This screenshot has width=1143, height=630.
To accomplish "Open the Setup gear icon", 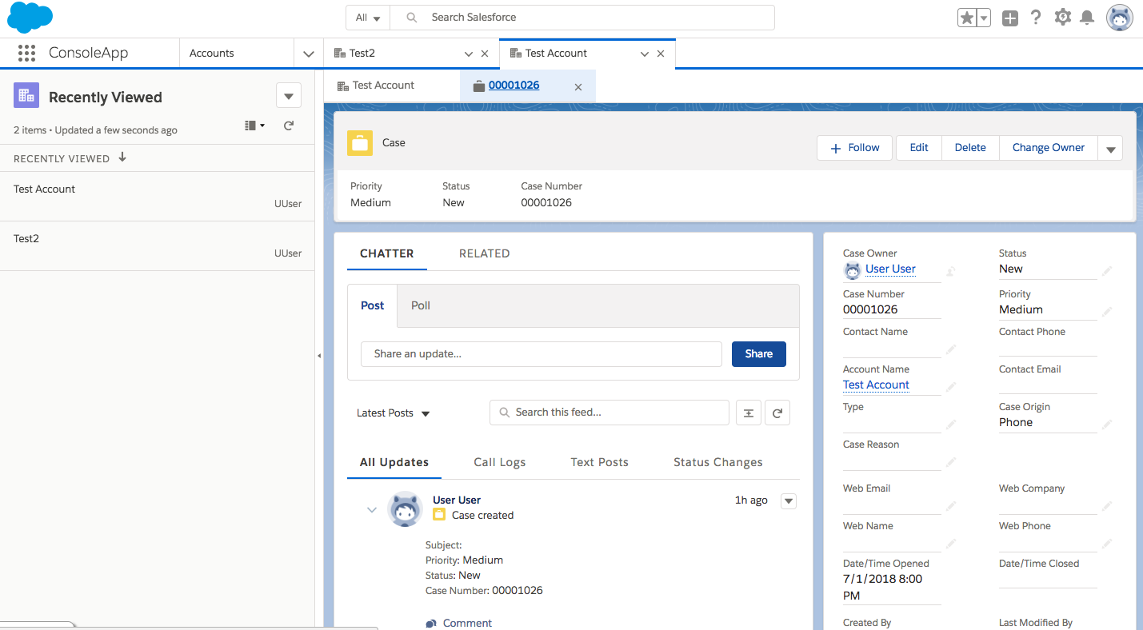I will [x=1062, y=17].
